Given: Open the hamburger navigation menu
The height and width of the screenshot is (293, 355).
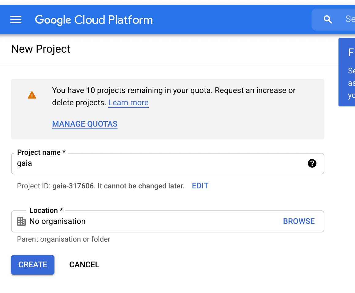Looking at the screenshot, I should [16, 20].
